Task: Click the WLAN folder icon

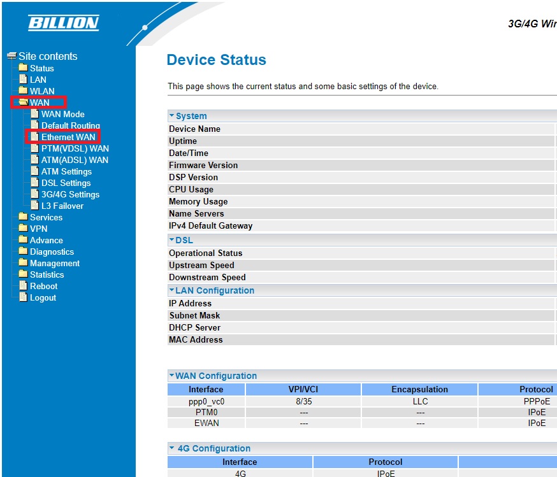Action: [x=23, y=91]
